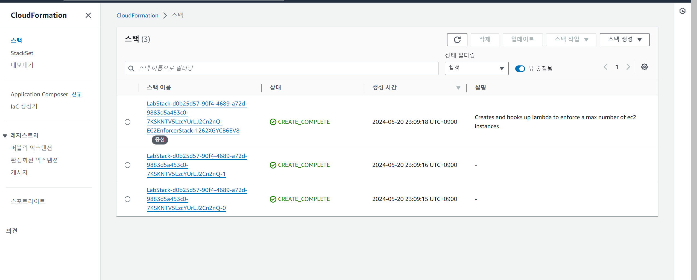Open 스포트라이트 in the sidebar
The image size is (697, 280).
click(28, 201)
